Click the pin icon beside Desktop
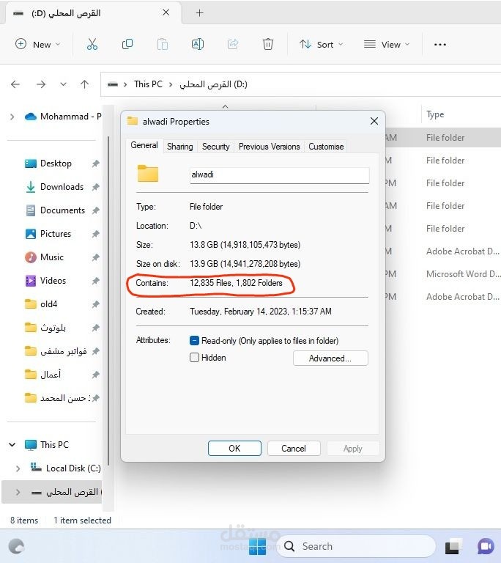 95,163
